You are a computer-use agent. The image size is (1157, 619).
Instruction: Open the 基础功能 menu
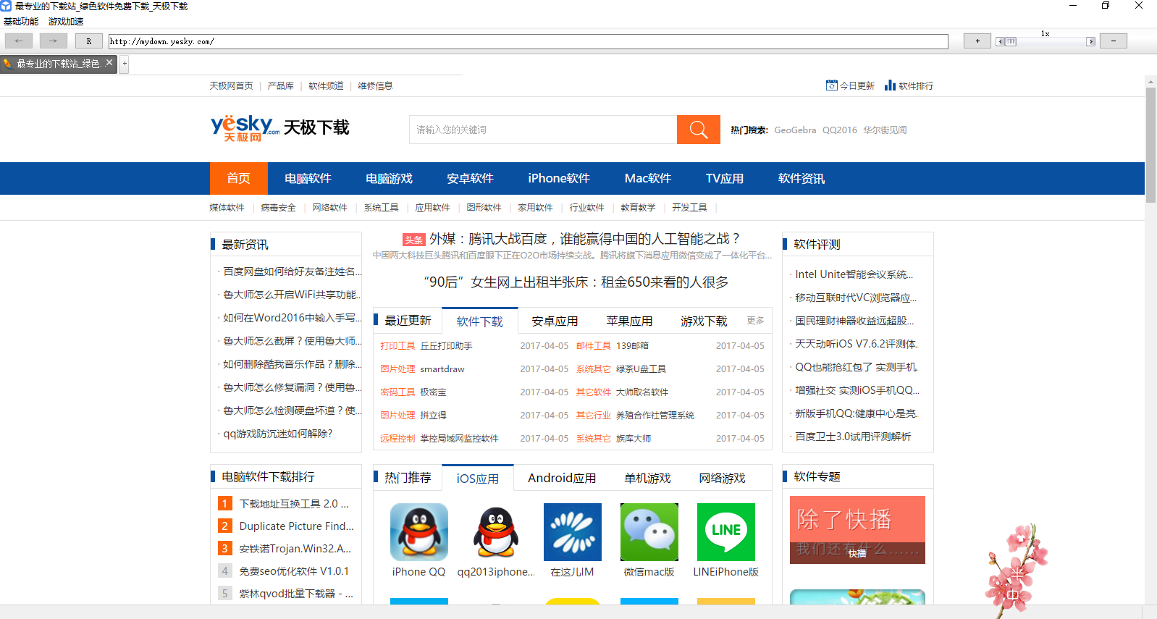click(x=21, y=22)
